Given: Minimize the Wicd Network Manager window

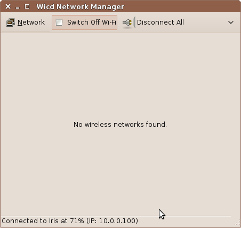Looking at the screenshot, I should (18, 7).
